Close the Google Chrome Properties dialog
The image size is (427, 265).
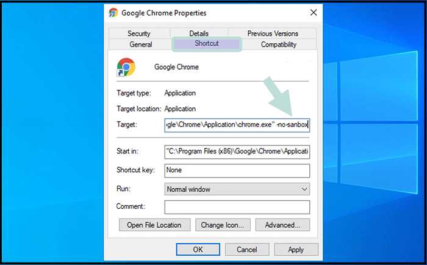(x=314, y=13)
